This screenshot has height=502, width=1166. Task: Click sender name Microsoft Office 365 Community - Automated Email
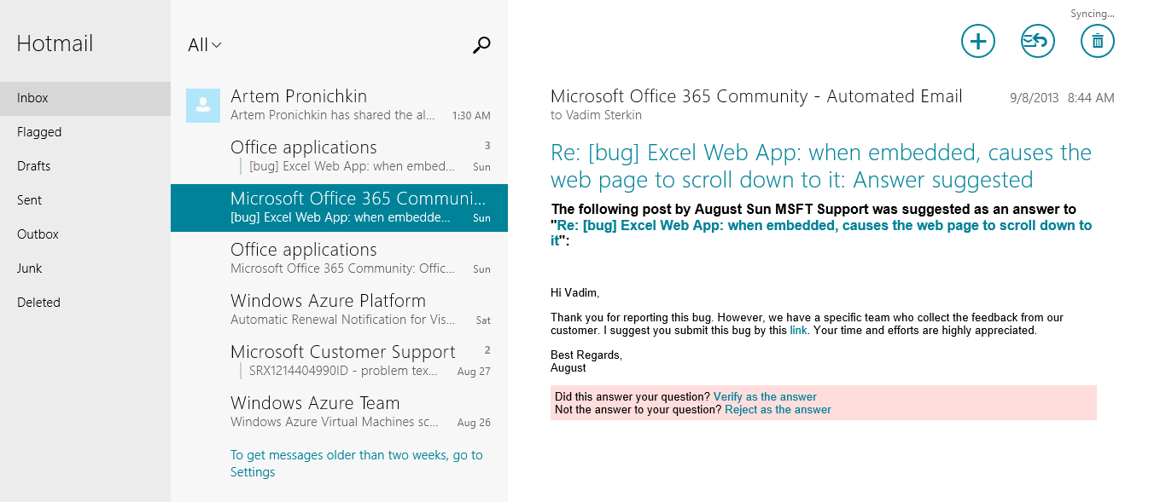(756, 96)
